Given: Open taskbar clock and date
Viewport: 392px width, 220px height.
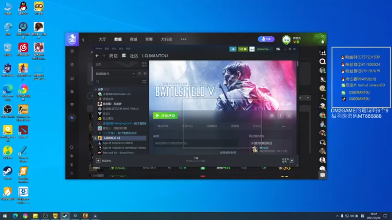Looking at the screenshot, I should pyautogui.click(x=373, y=216).
